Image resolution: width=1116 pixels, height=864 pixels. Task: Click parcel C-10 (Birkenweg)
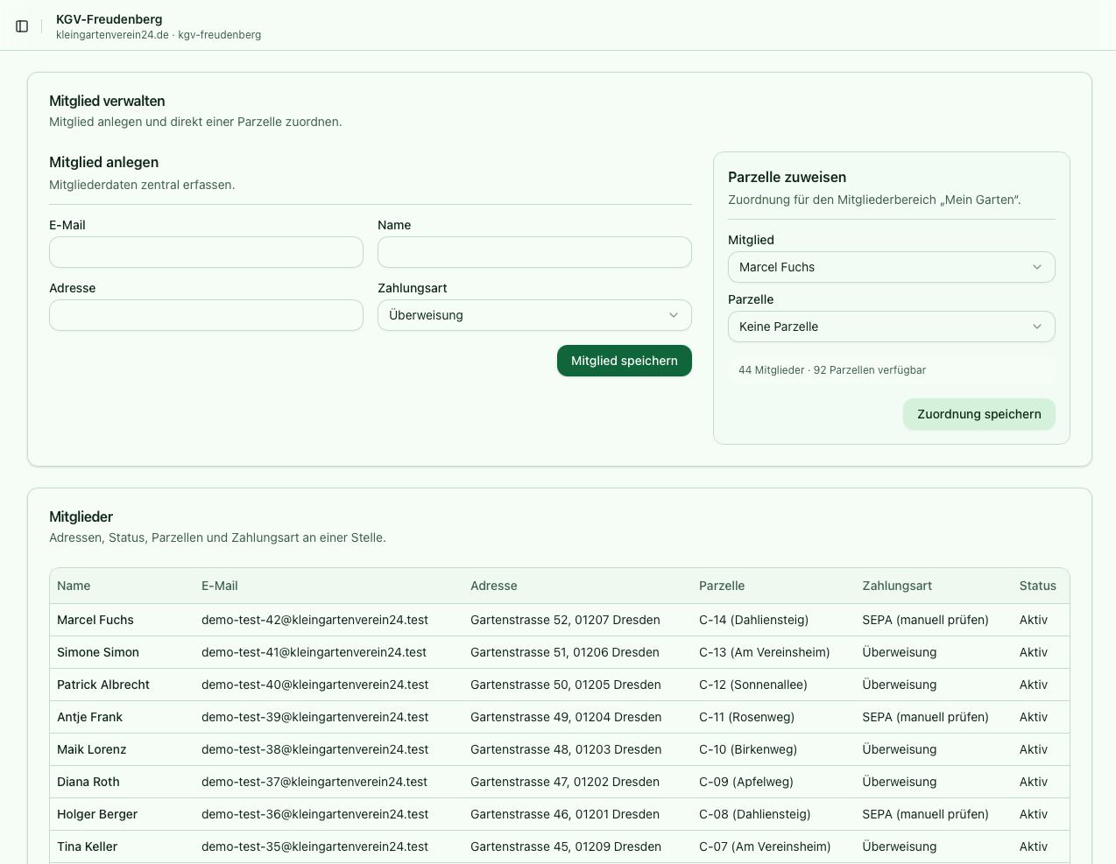tap(748, 749)
